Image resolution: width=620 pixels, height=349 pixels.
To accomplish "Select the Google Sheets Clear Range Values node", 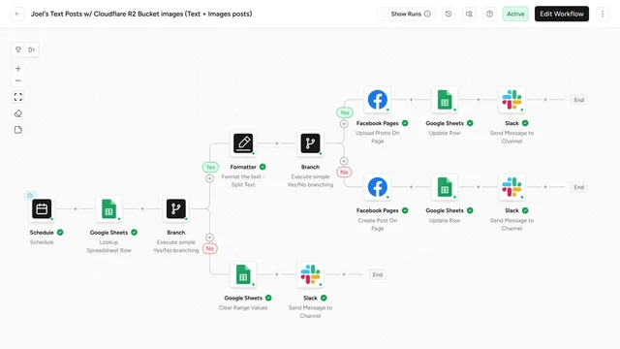I will point(243,274).
